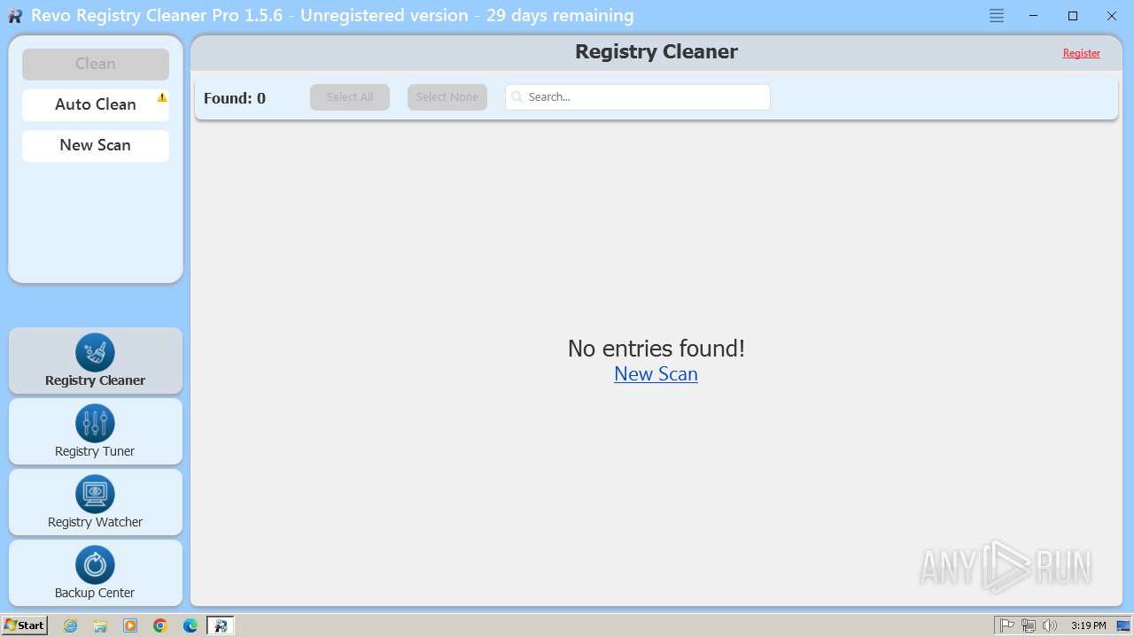Screen dimensions: 1134x637
Task: Click the Action Center flag tray icon
Action: (1007, 625)
